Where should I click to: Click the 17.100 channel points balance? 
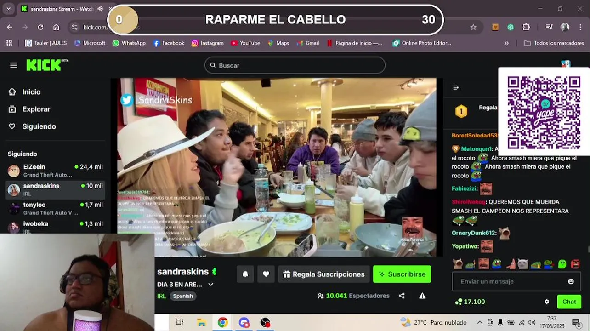[470, 302]
